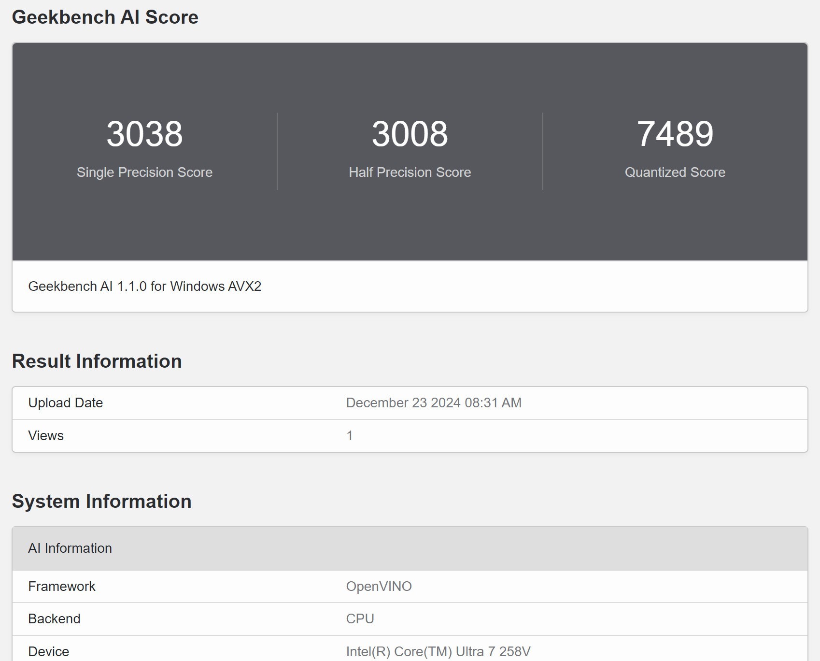Click the Quantized Score label
This screenshot has height=661, width=820.
tap(674, 172)
